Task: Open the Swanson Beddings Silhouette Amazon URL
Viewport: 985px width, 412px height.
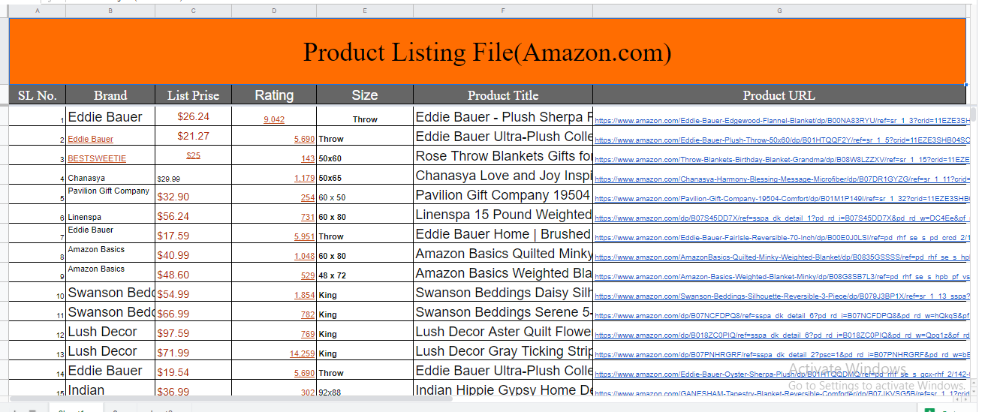Action: pyautogui.click(x=781, y=296)
